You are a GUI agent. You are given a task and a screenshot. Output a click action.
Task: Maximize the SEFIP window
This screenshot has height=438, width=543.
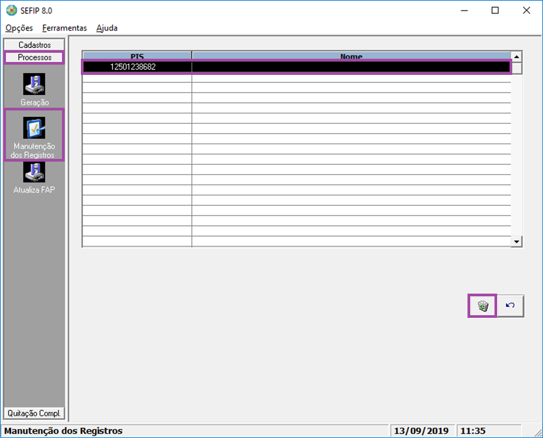pos(495,10)
